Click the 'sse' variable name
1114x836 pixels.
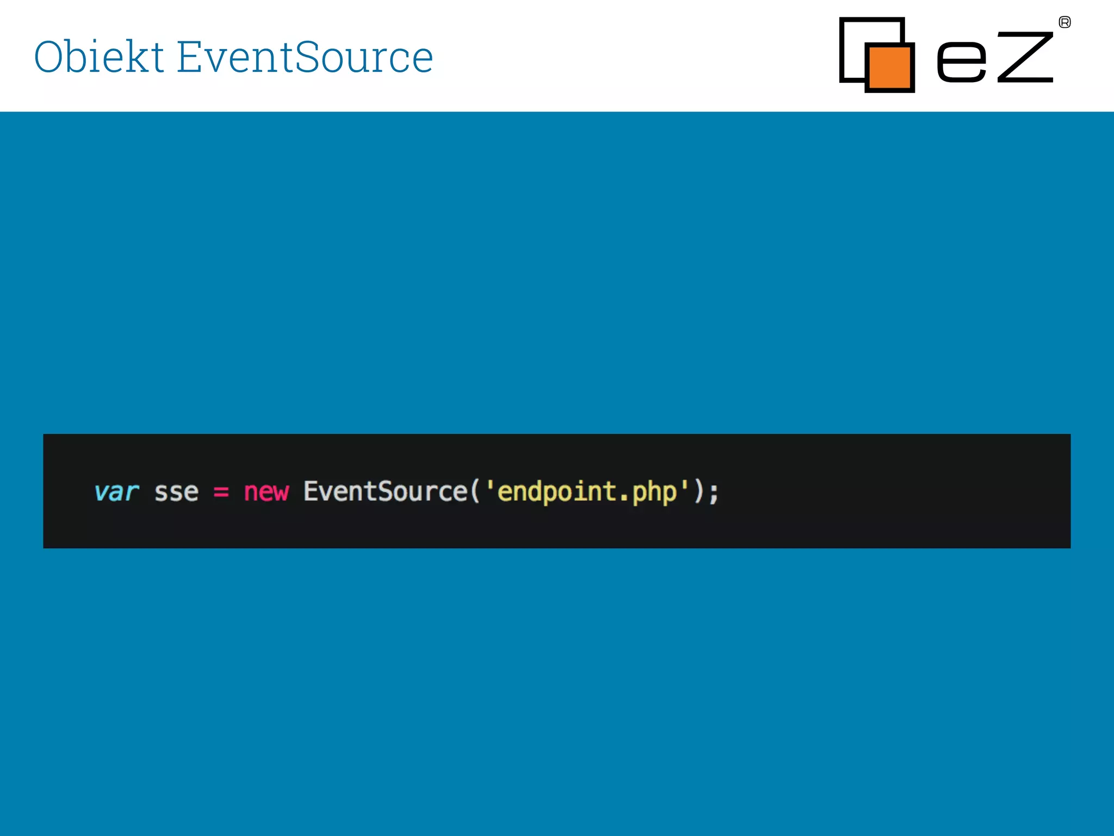[176, 492]
